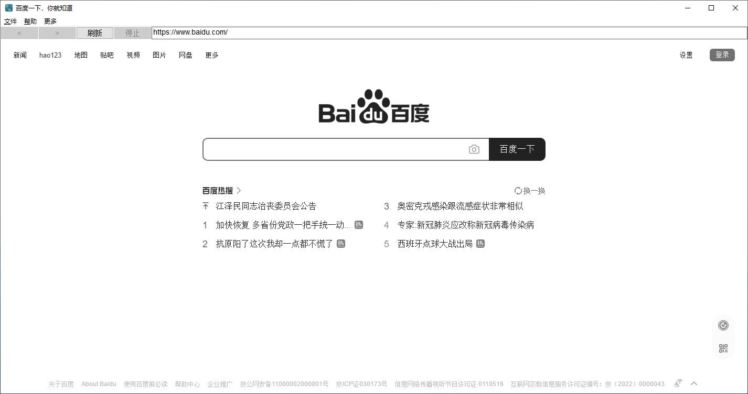The height and width of the screenshot is (394, 748).
Task: Open the 新闻 link
Action: (x=20, y=55)
